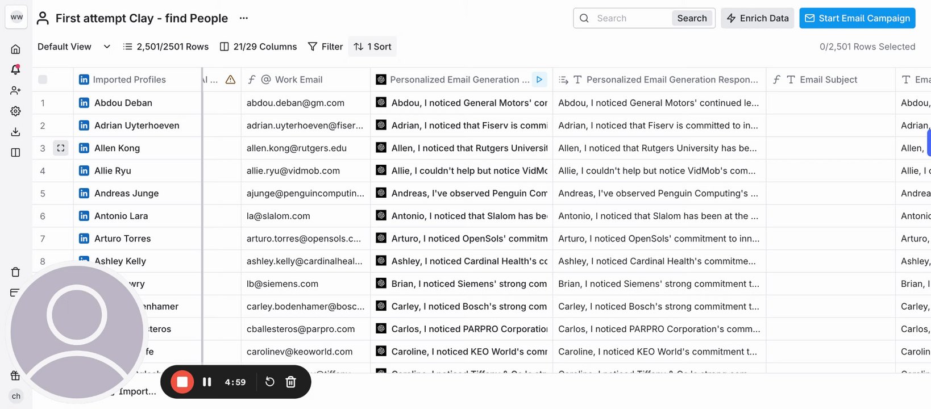Open Ashley Kelly profile name

120,261
